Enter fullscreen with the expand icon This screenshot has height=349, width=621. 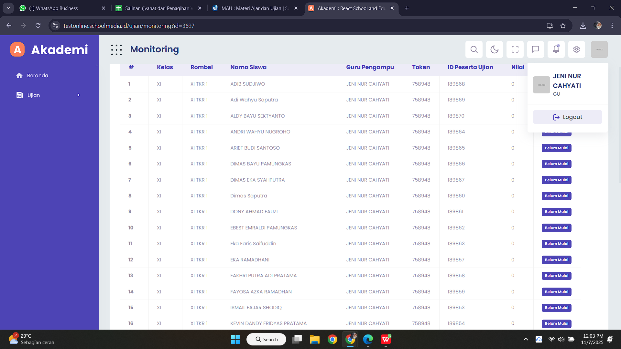click(x=515, y=49)
